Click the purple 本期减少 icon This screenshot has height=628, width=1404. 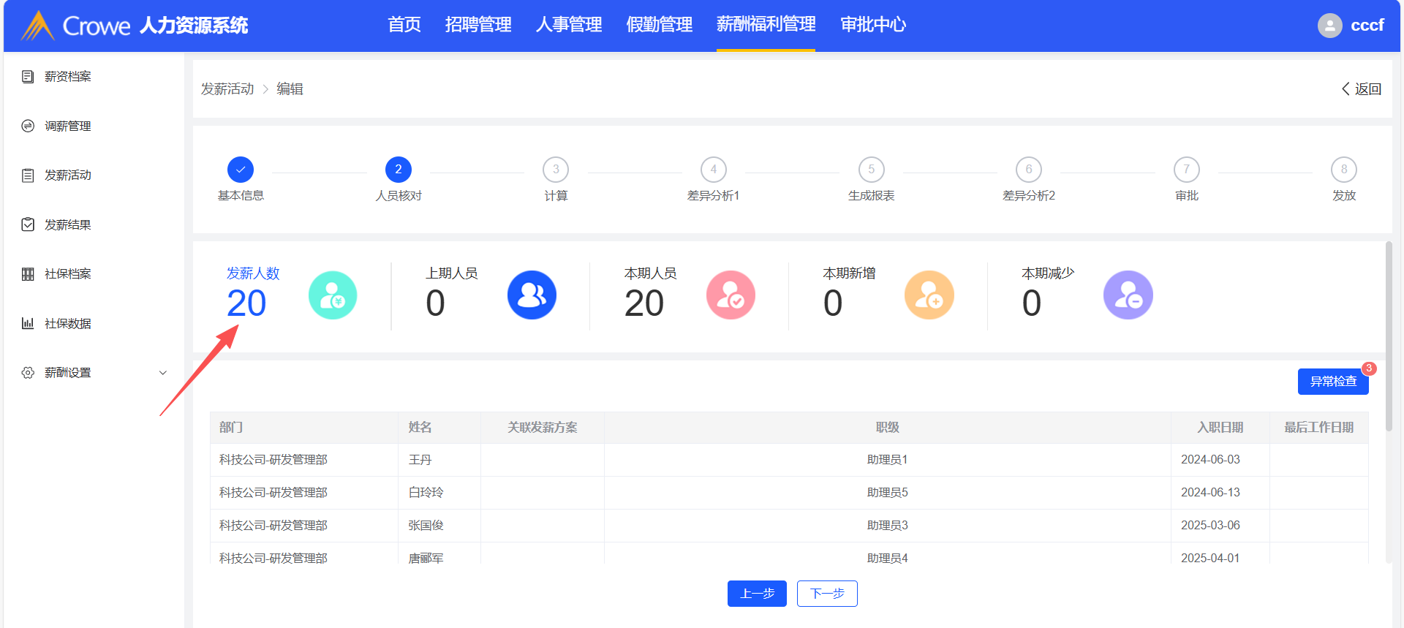point(1128,295)
